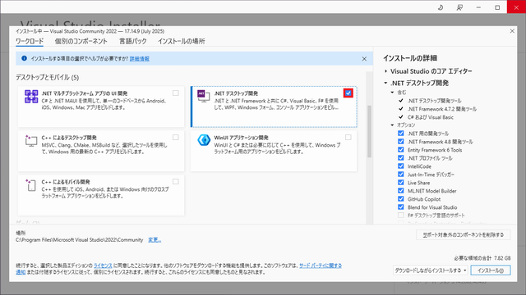
Task: Collapse the オプション section in install details
Action: point(392,125)
